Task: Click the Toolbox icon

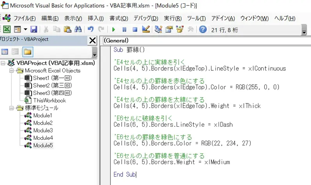Action: [190, 30]
